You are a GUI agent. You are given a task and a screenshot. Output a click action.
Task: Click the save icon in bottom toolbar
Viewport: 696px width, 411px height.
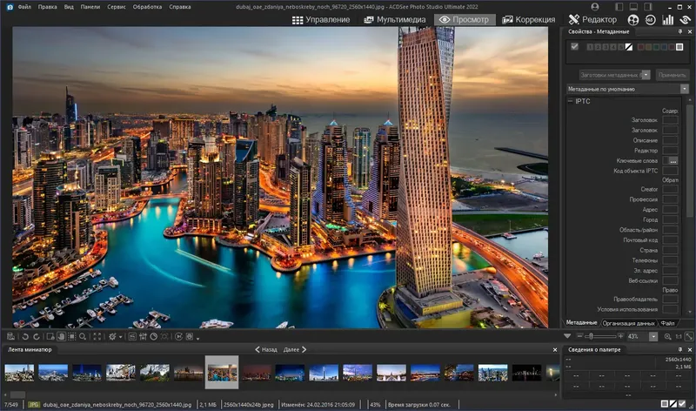(9, 336)
